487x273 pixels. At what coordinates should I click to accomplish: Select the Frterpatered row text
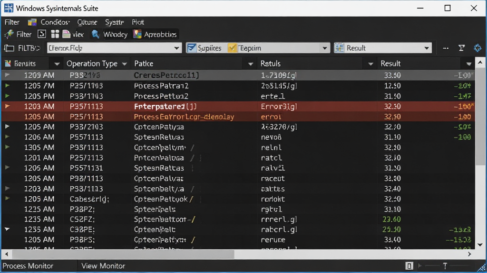point(165,107)
